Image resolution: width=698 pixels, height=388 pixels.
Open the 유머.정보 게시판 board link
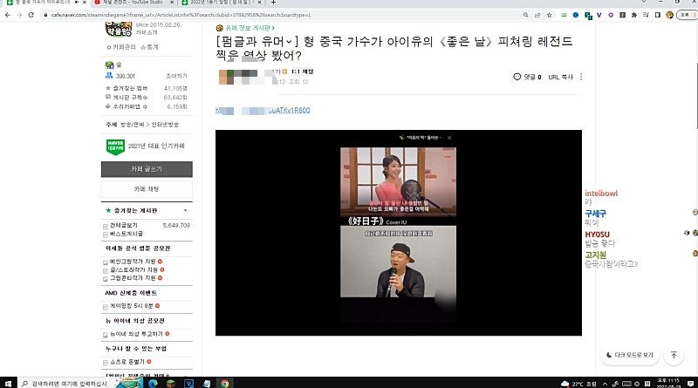[249, 28]
